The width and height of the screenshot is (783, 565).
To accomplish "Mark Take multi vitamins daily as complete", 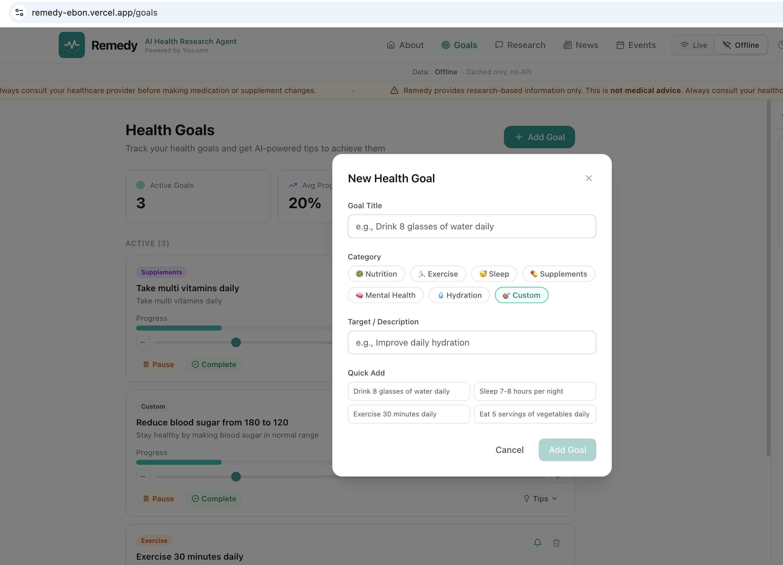I will [214, 365].
